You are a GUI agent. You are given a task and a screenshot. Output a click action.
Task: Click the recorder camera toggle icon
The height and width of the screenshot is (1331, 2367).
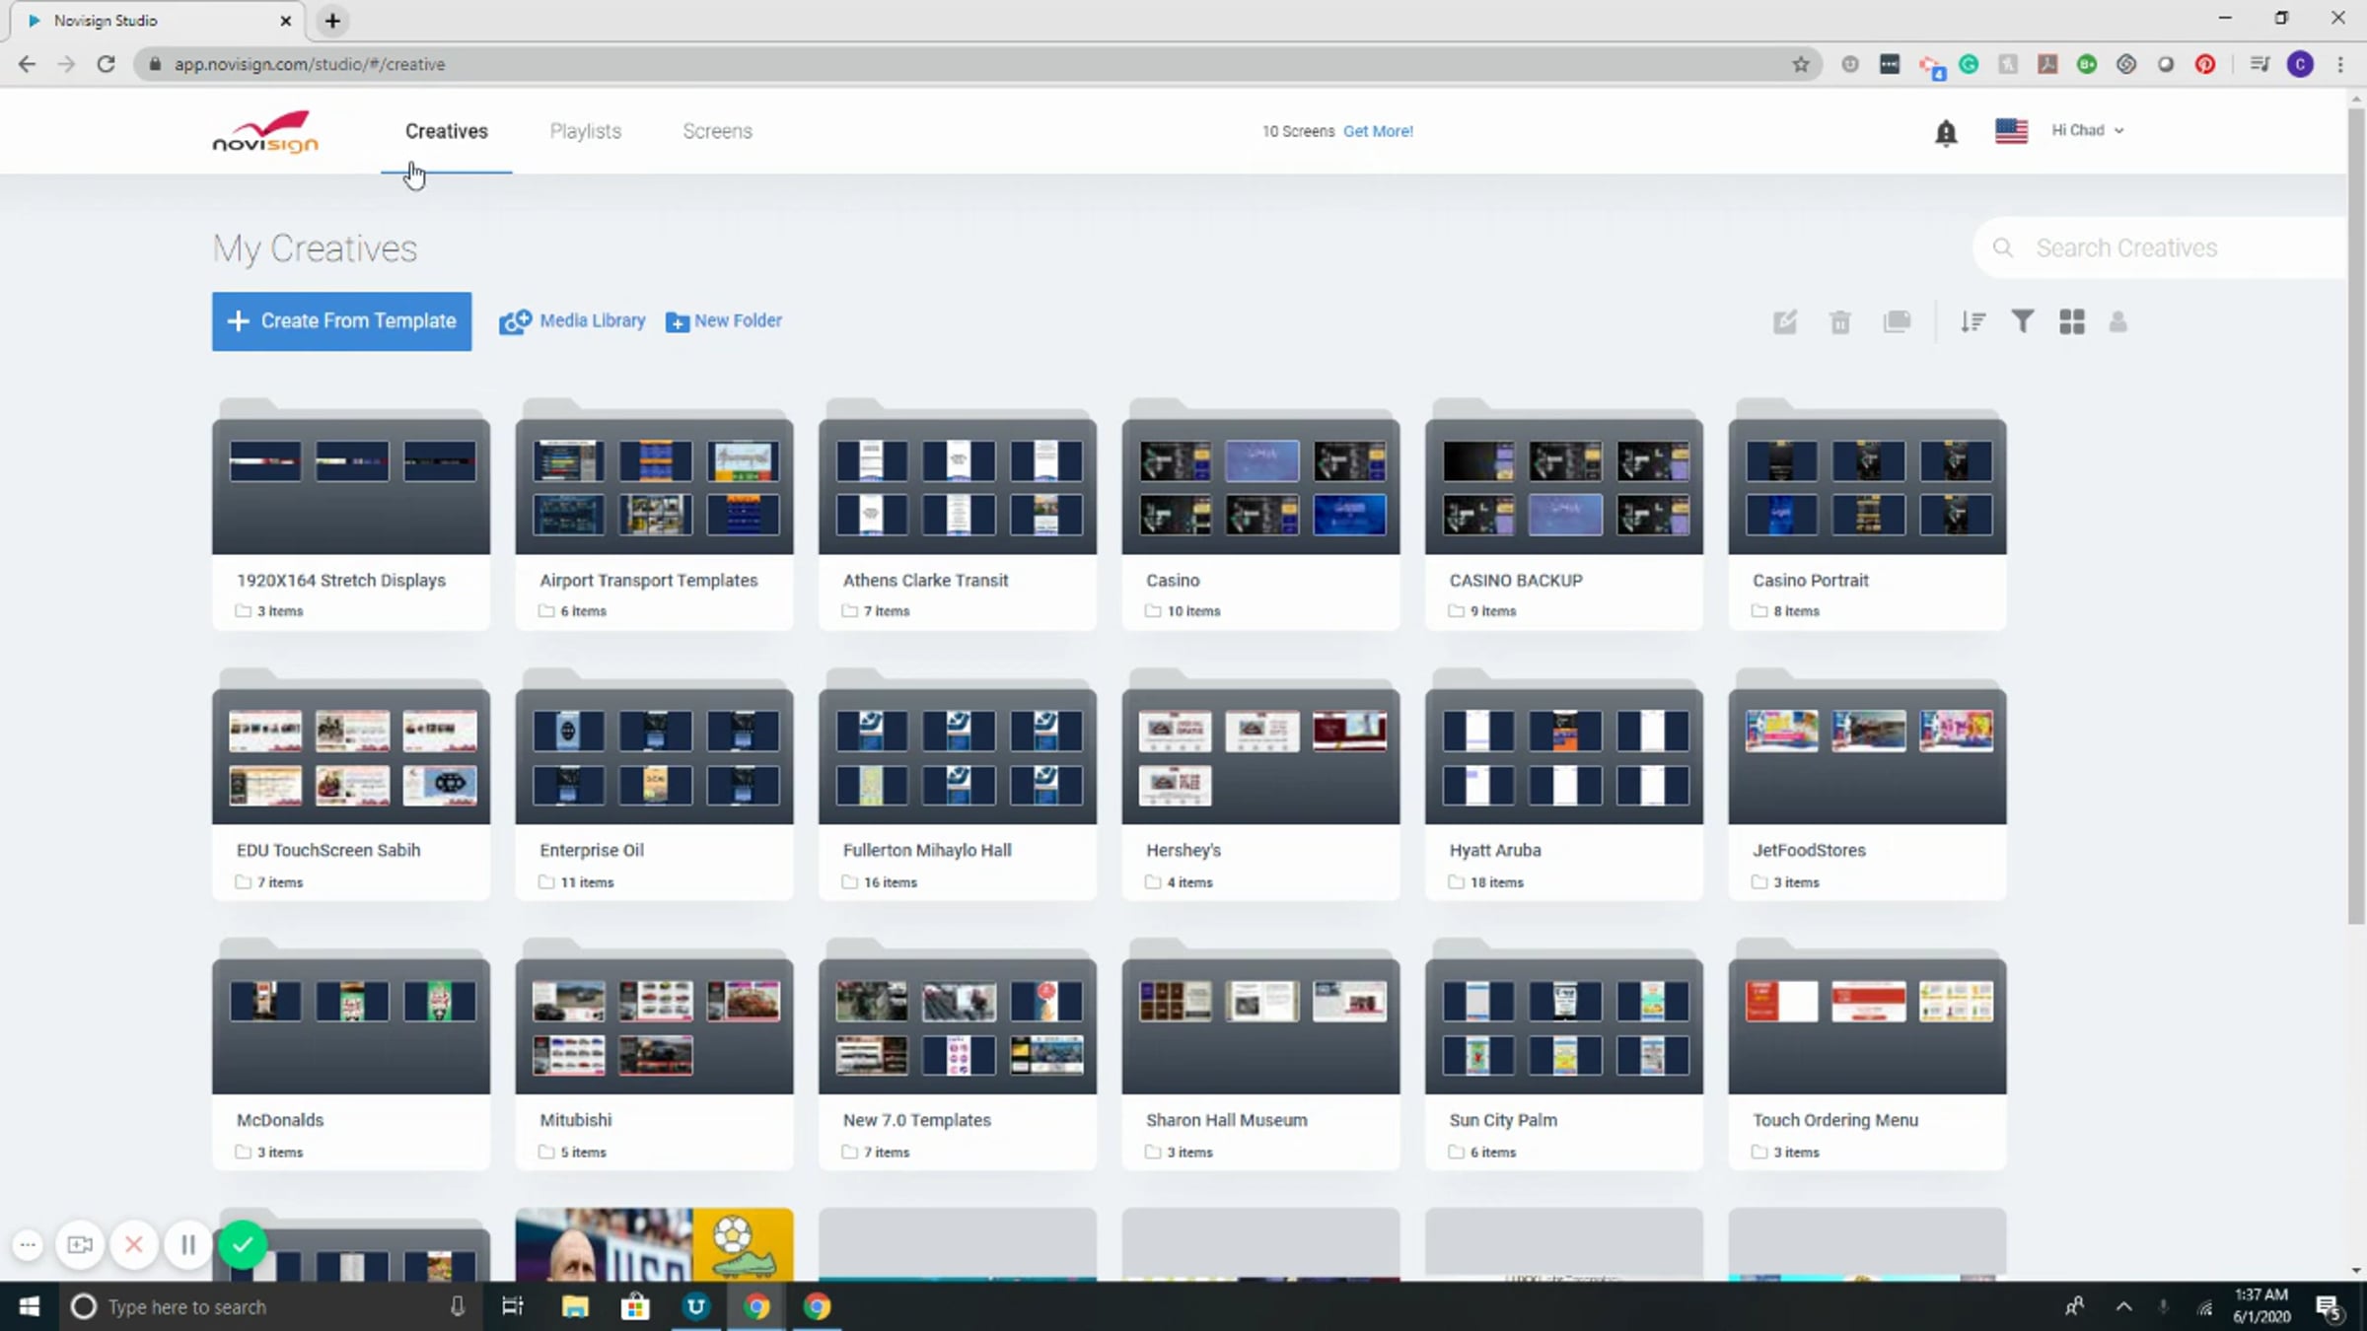(x=80, y=1245)
